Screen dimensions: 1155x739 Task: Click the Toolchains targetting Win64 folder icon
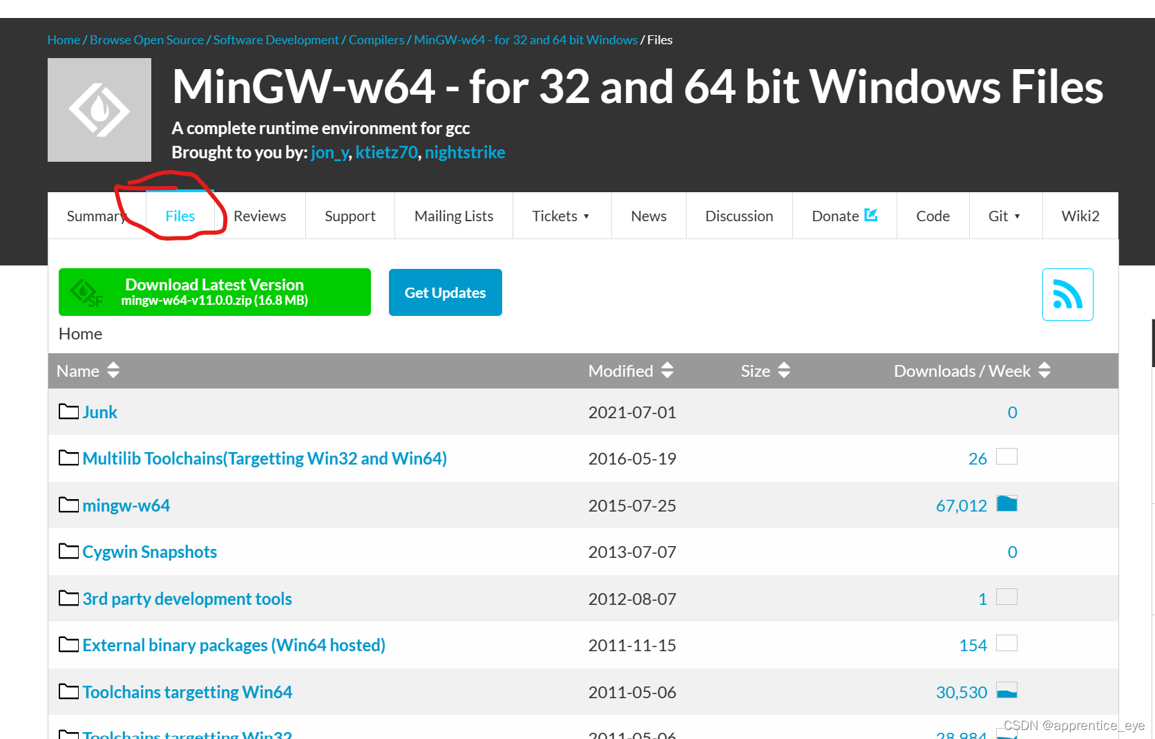point(68,691)
